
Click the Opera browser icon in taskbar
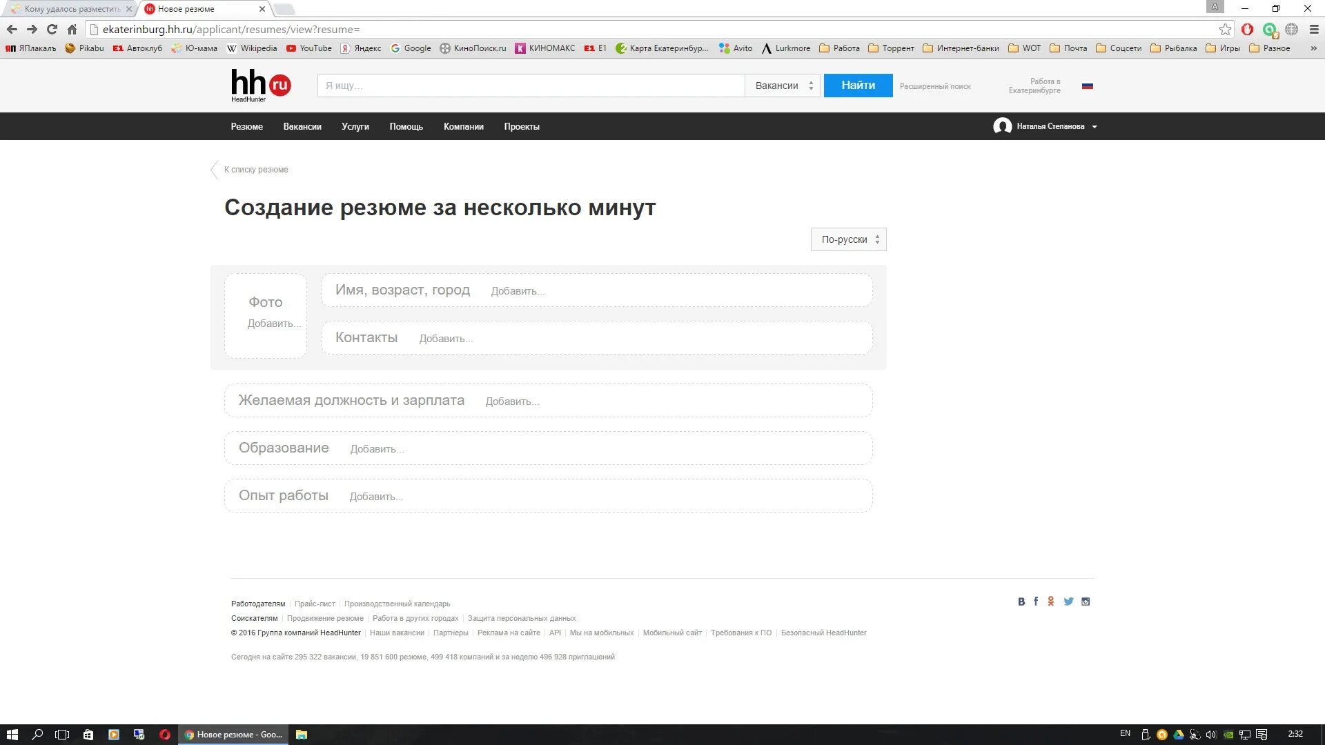click(164, 734)
